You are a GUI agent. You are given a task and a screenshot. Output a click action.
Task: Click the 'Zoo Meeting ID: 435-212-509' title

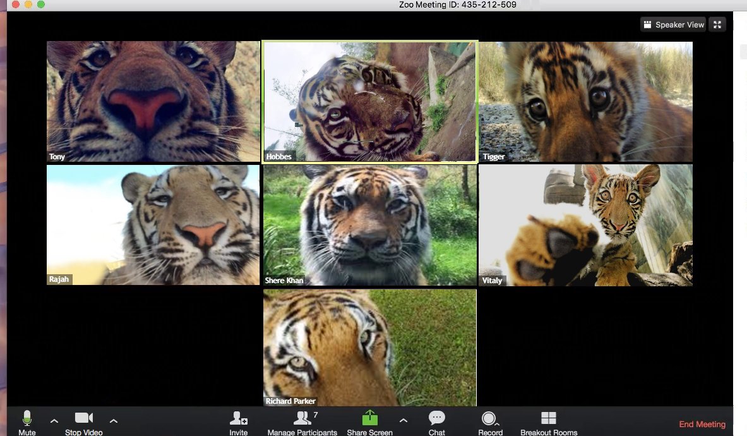(x=457, y=5)
